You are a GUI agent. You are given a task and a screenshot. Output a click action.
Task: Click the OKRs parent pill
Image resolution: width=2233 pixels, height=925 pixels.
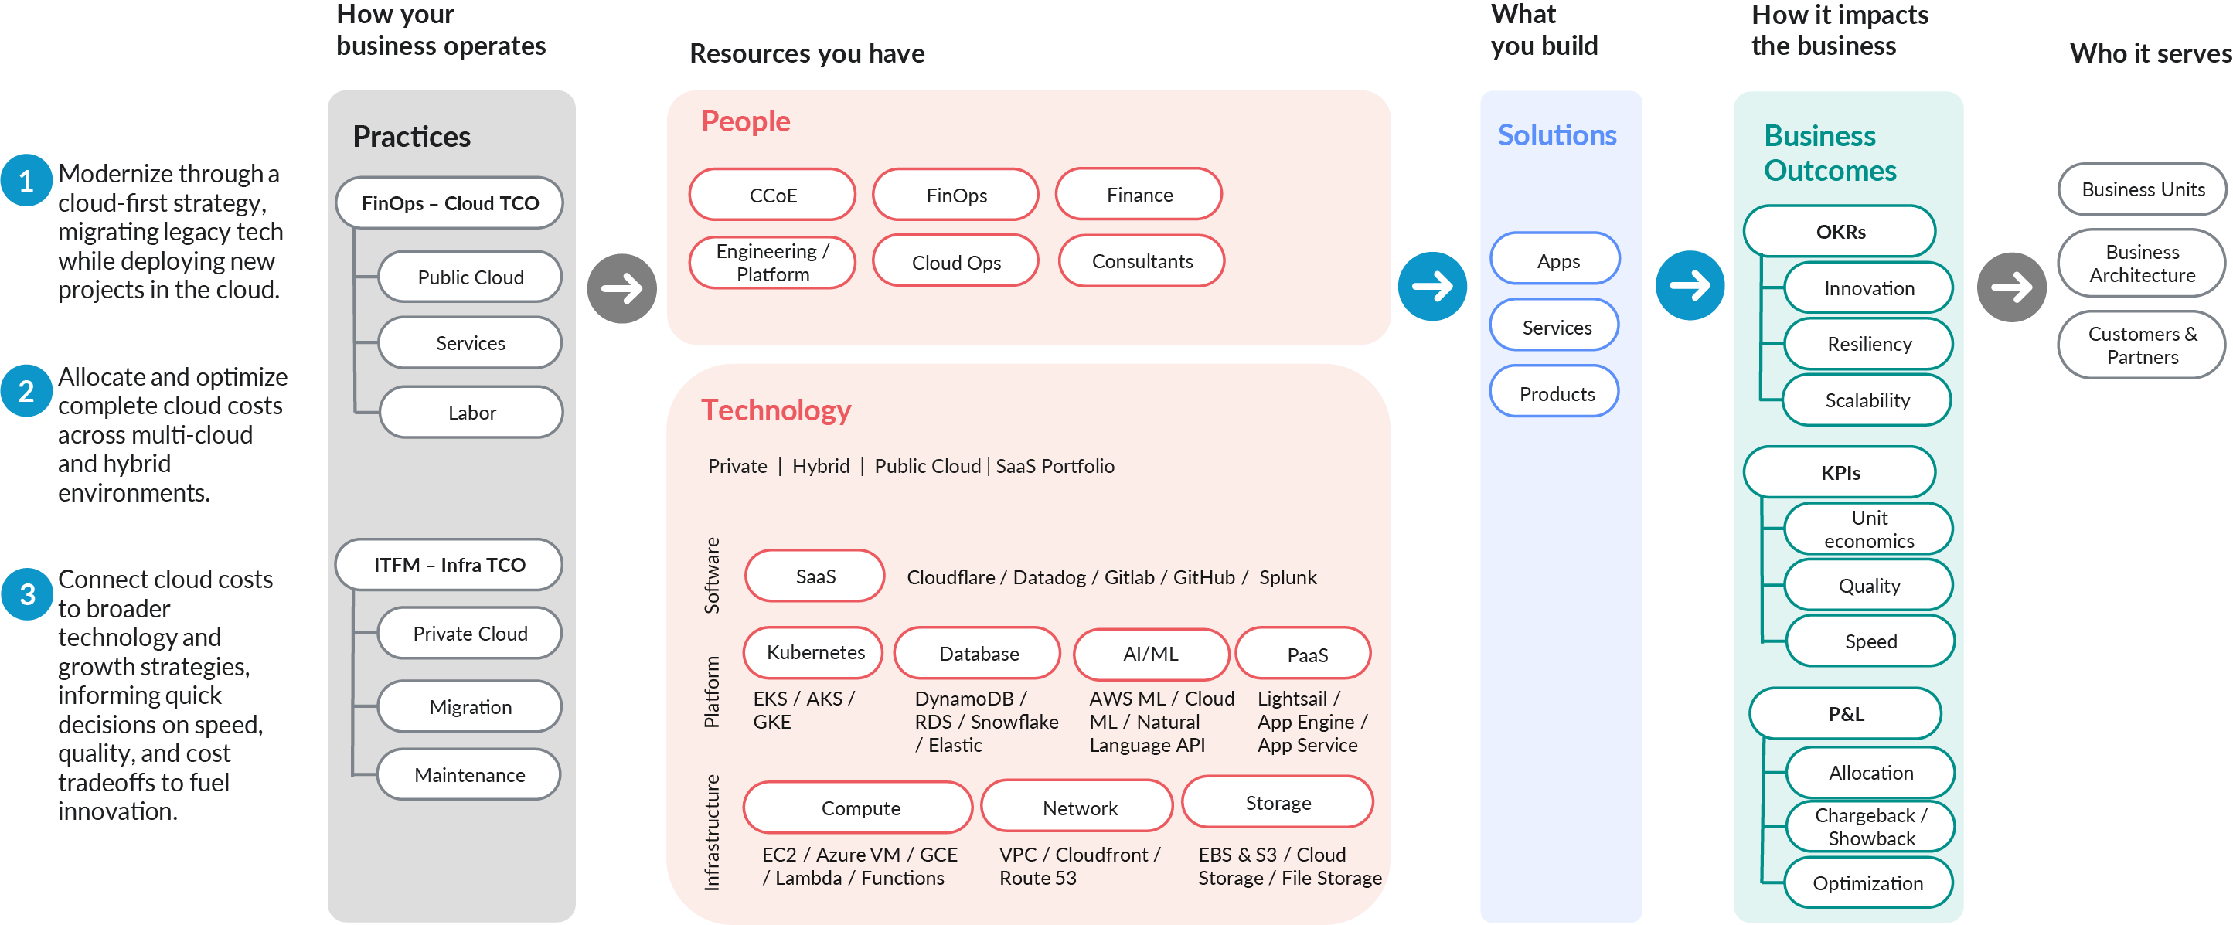[1839, 232]
